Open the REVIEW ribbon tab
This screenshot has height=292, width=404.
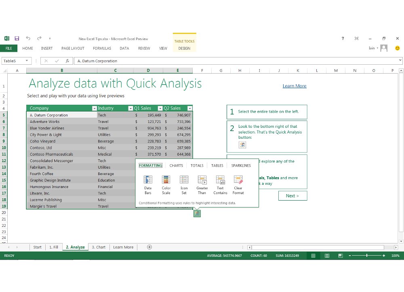144,48
